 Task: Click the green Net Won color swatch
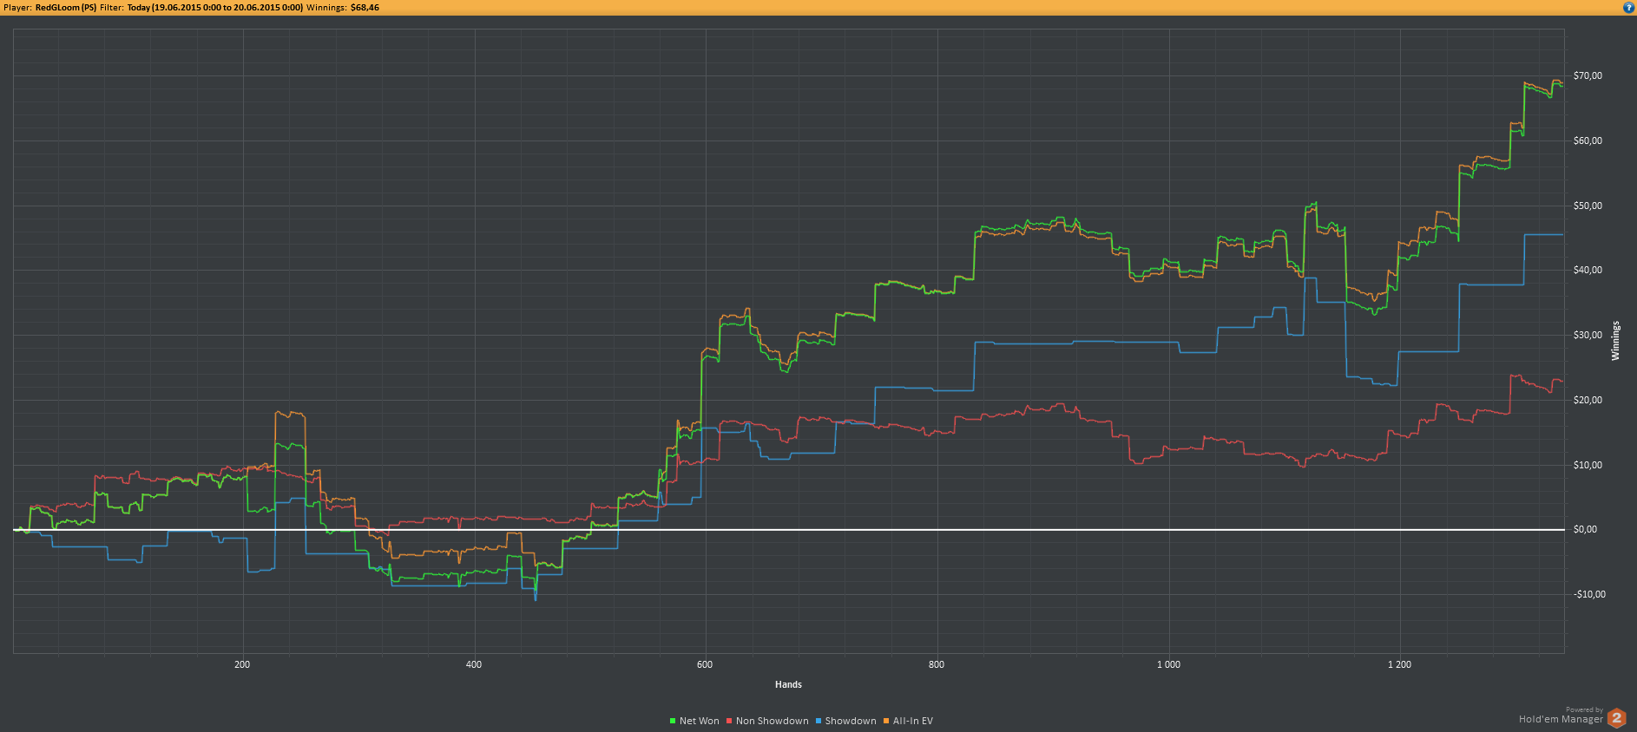pos(673,721)
